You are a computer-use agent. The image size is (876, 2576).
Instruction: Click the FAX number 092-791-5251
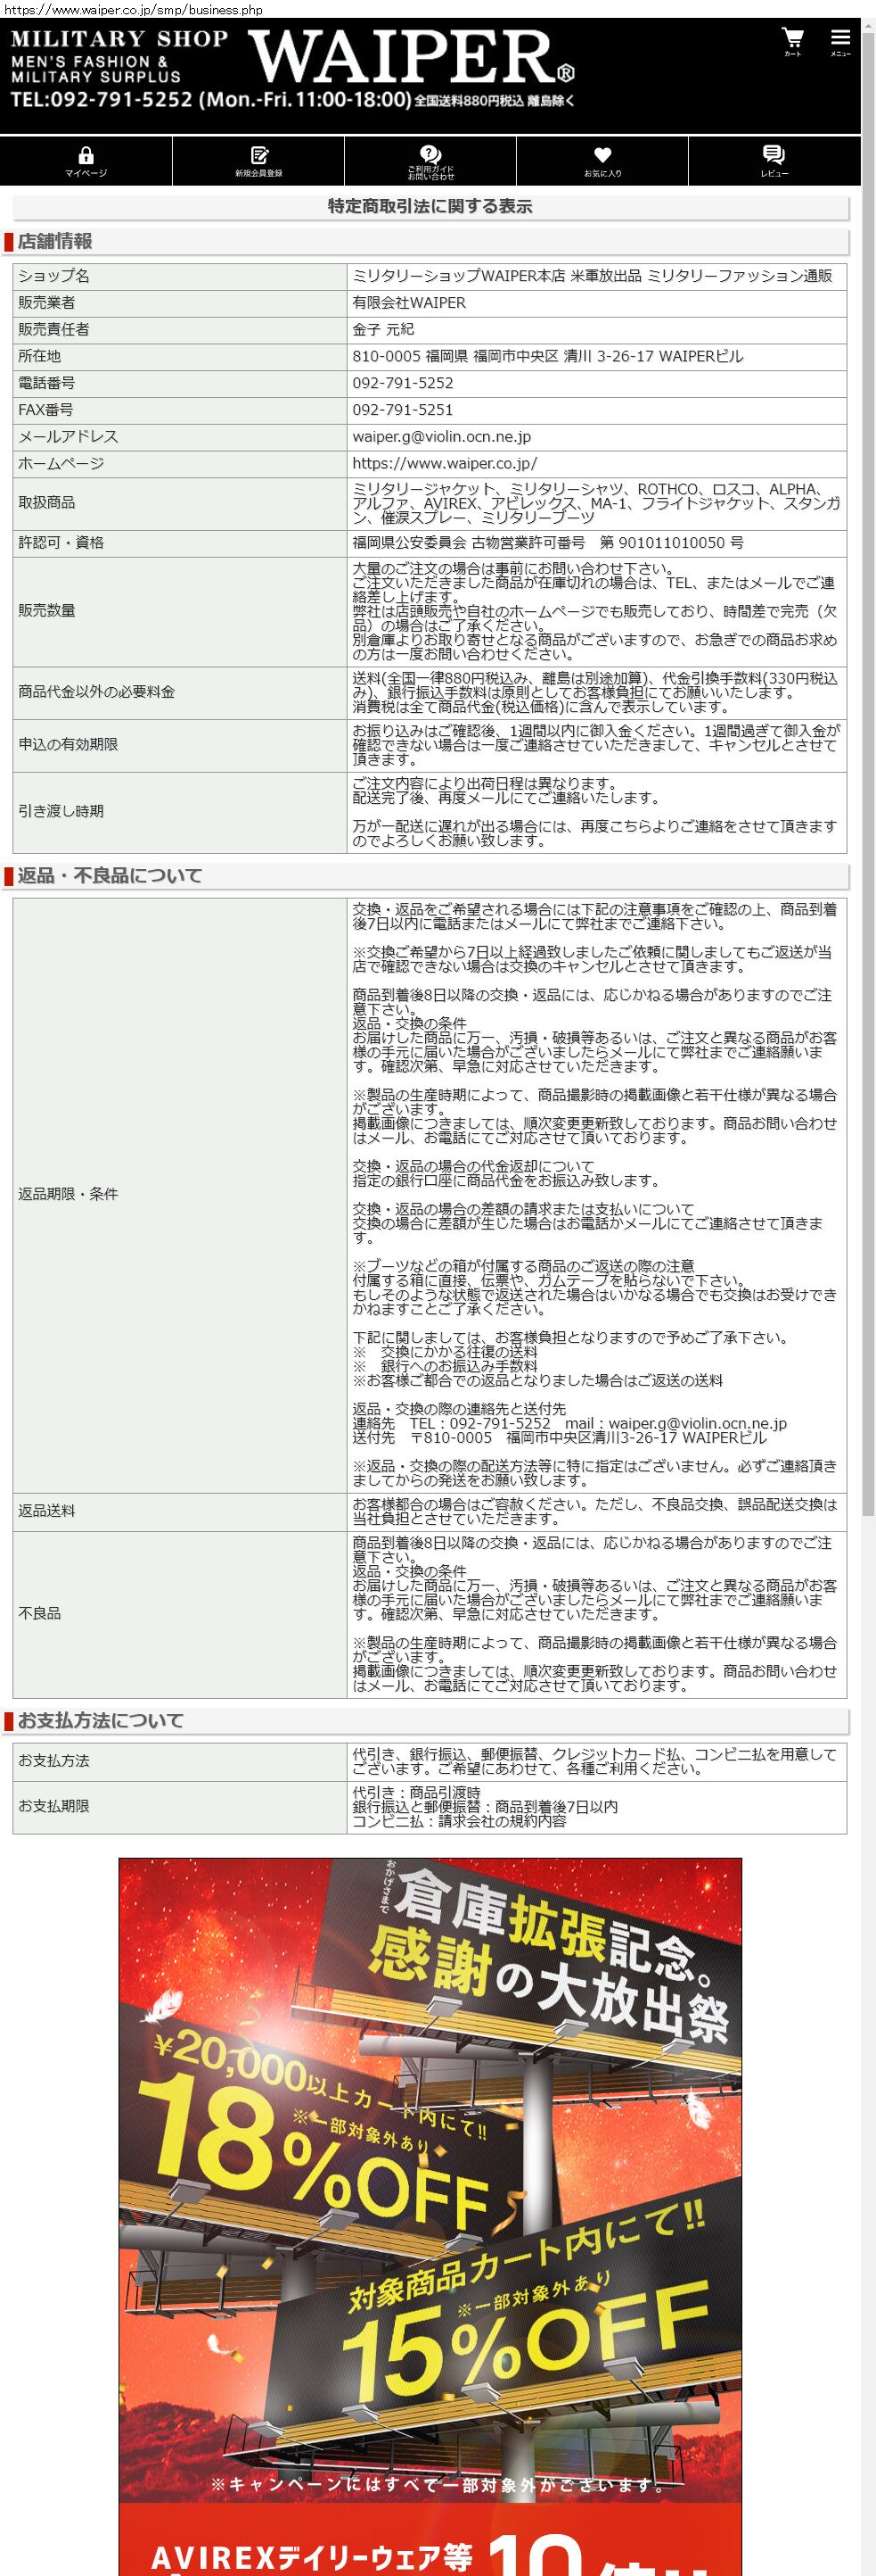(403, 410)
